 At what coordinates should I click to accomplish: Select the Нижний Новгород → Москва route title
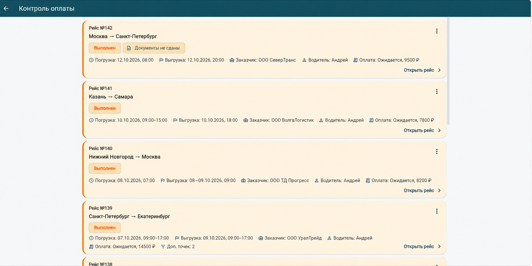pyautogui.click(x=124, y=157)
